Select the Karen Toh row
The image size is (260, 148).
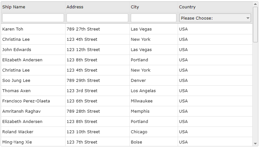coord(127,29)
